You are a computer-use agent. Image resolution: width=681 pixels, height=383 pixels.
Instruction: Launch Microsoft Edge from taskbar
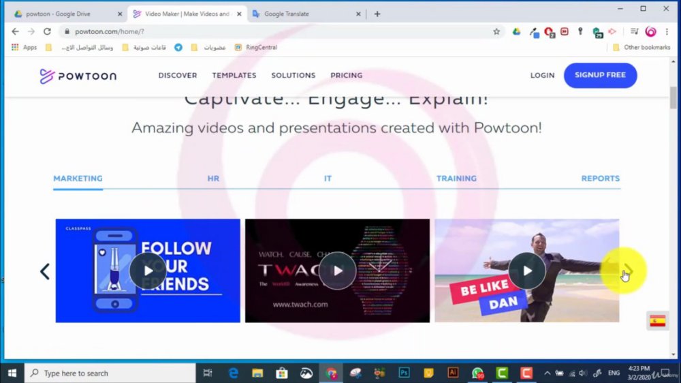click(233, 373)
